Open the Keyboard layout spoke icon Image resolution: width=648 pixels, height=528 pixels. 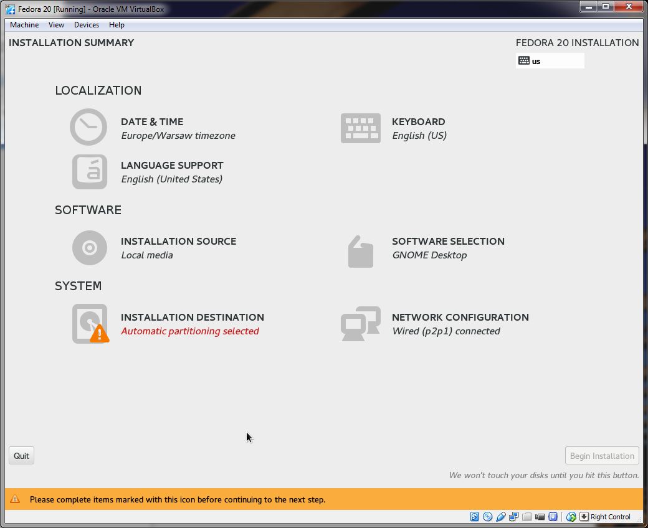tap(360, 128)
